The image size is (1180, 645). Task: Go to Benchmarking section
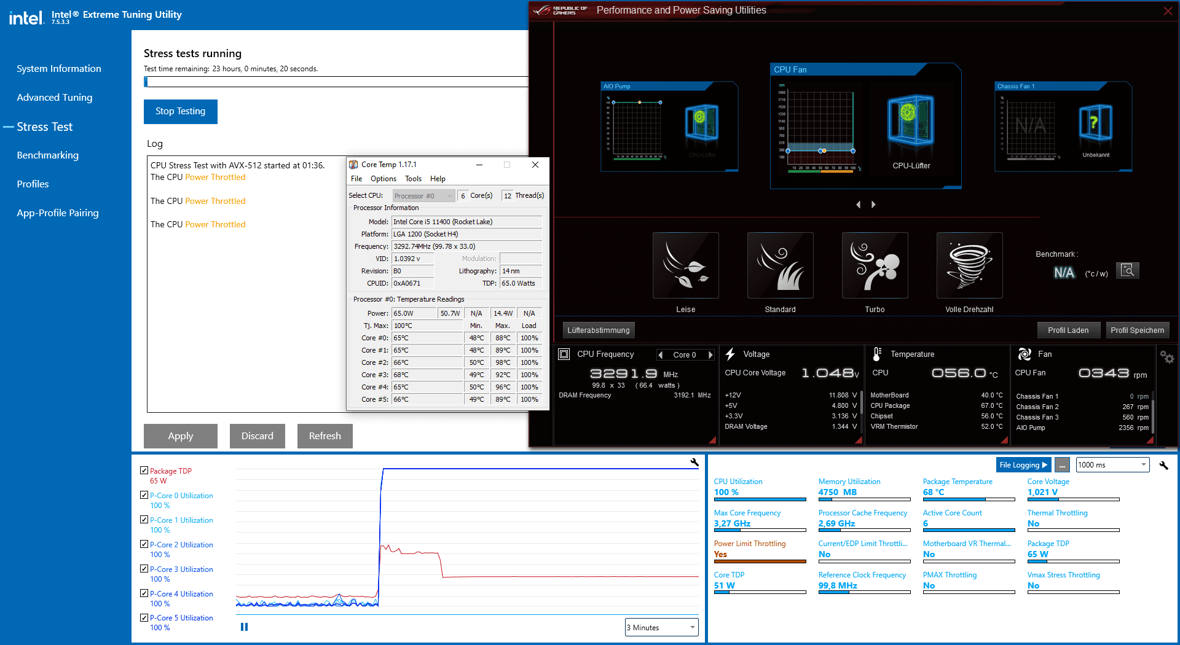click(x=48, y=155)
